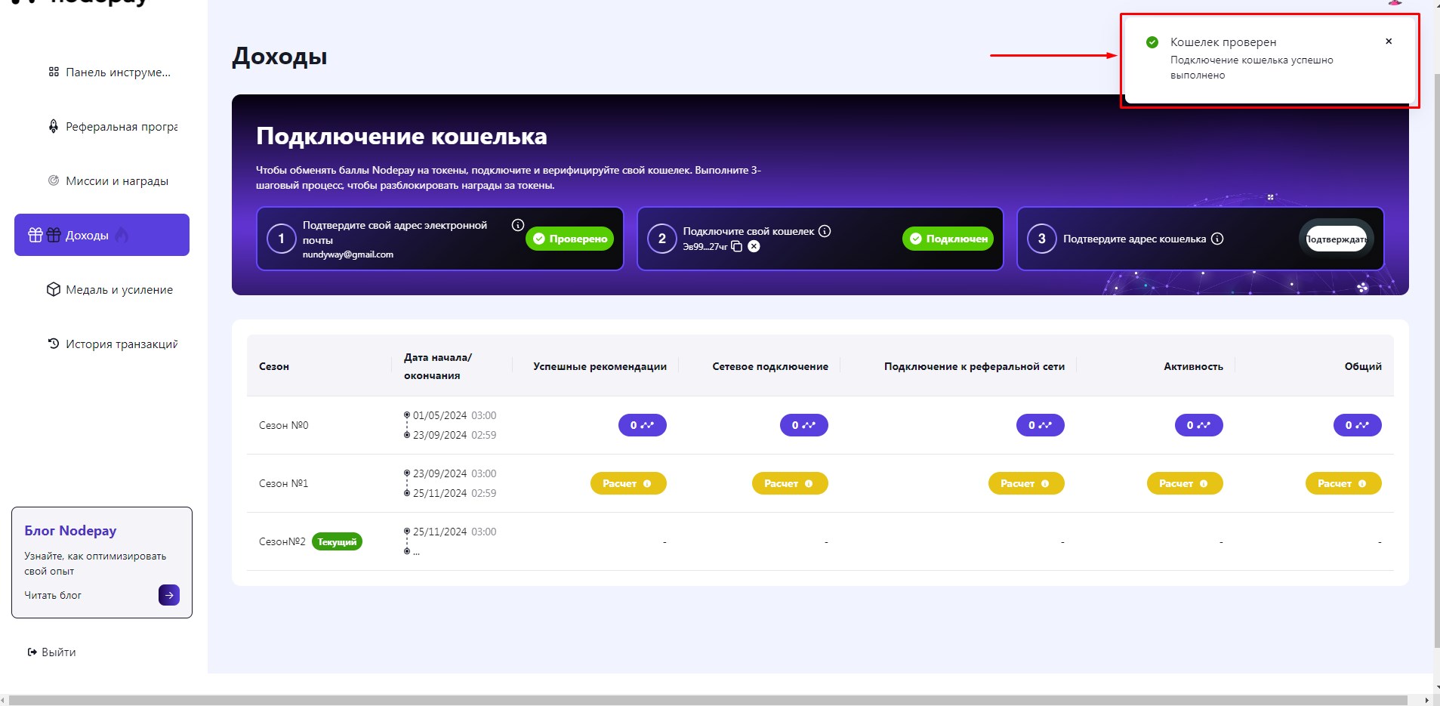The image size is (1440, 706).
Task: Click the green Подключен button
Action: [948, 239]
